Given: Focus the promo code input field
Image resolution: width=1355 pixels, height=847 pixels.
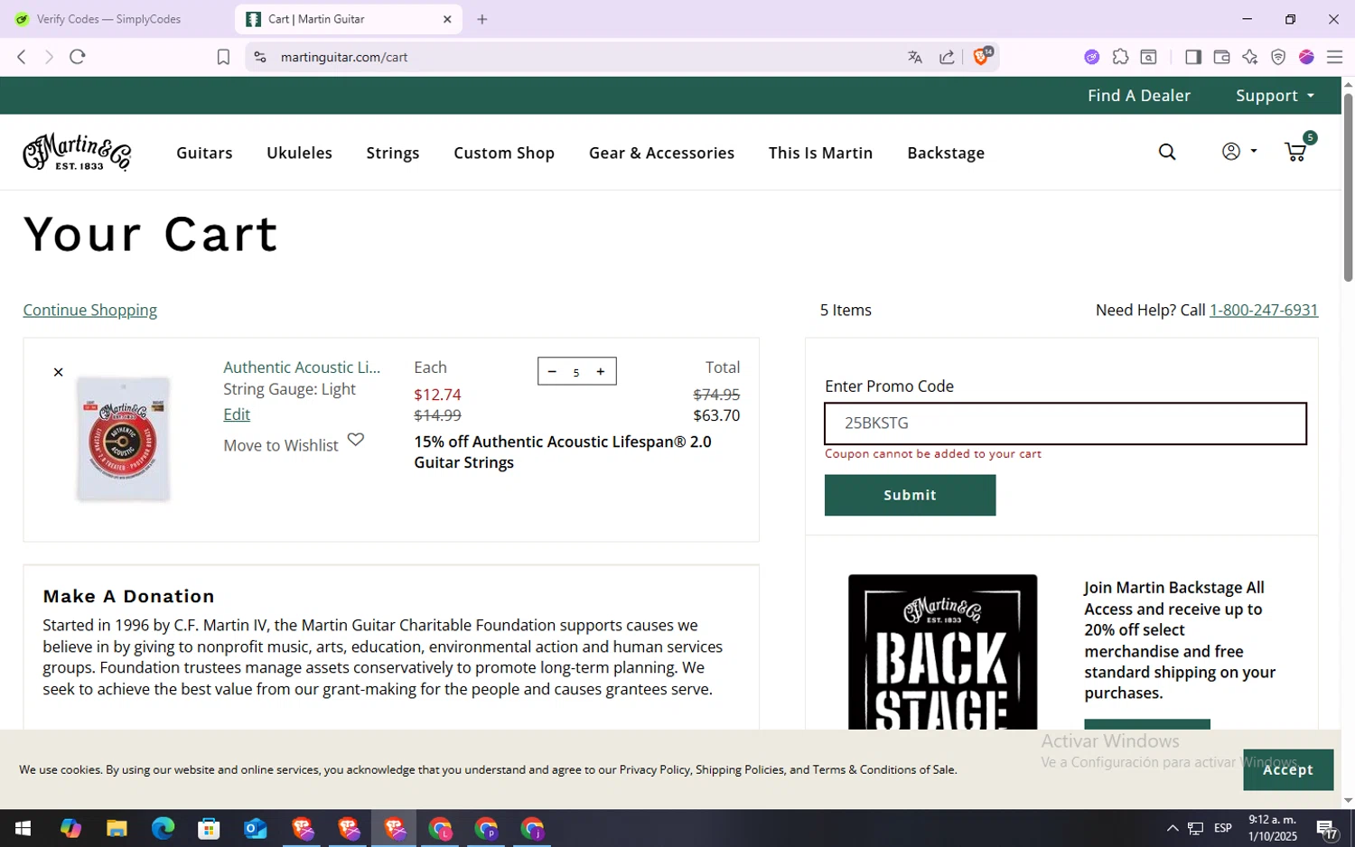Looking at the screenshot, I should [1065, 423].
